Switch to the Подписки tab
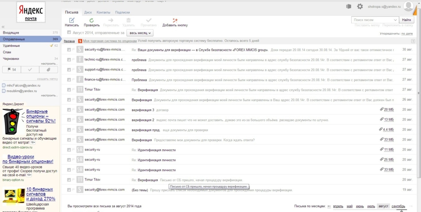421x212 pixels. 123,12
